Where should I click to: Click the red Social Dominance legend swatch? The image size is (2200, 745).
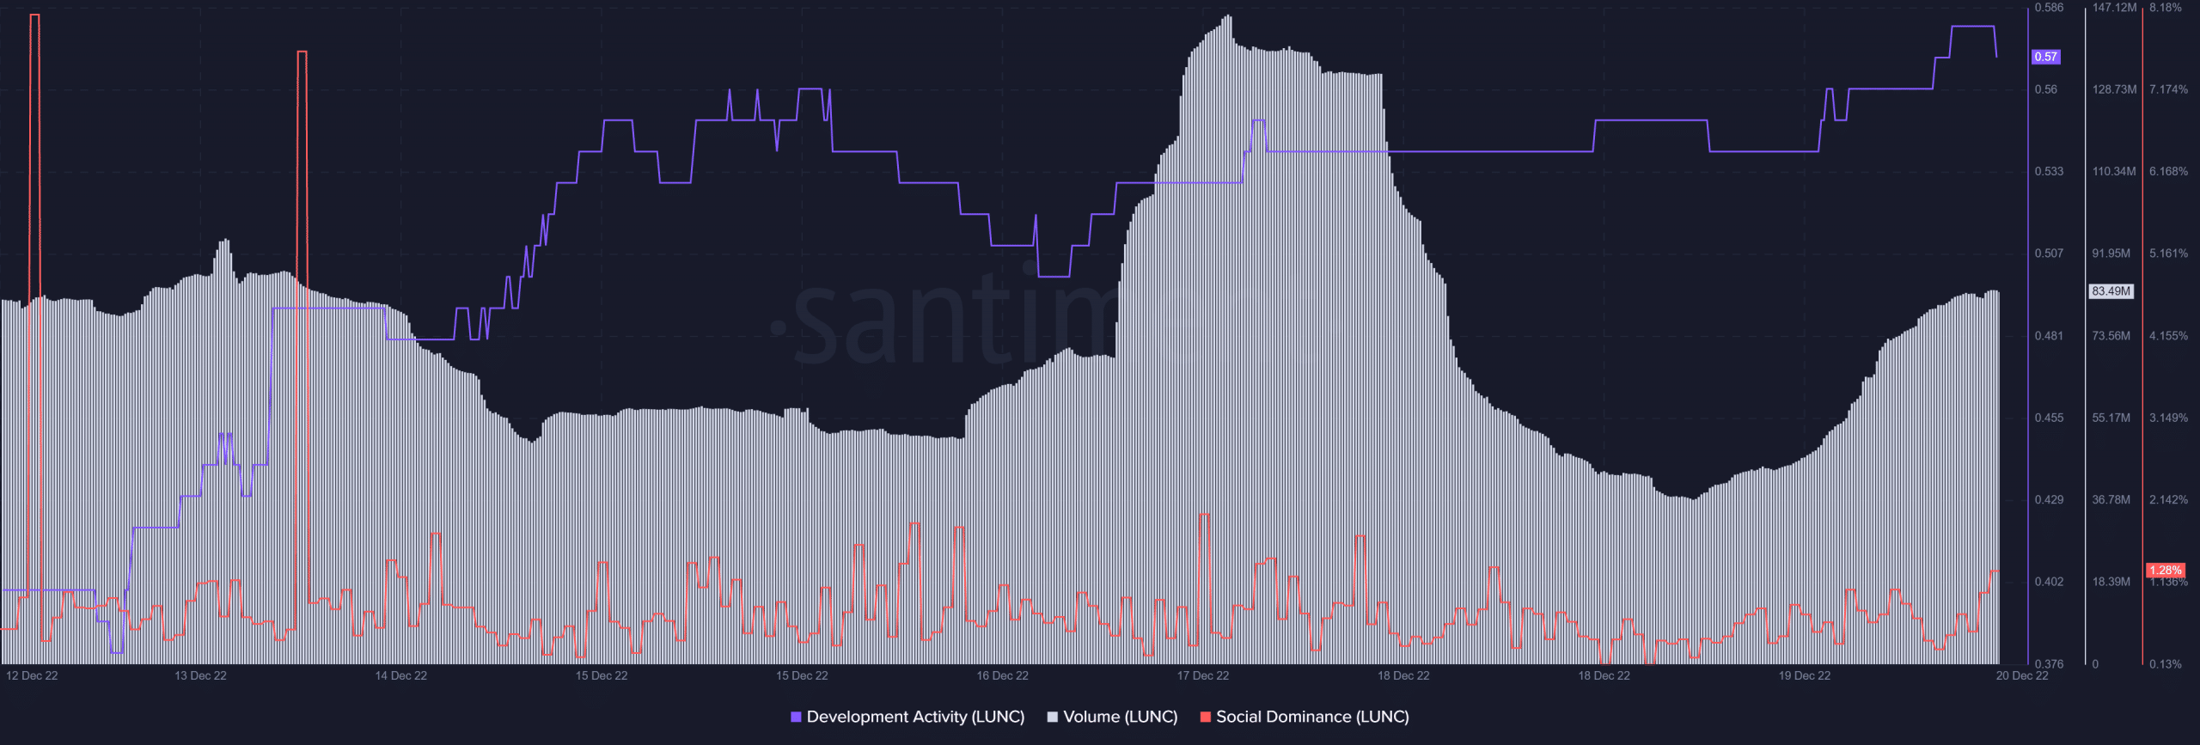pyautogui.click(x=1205, y=717)
